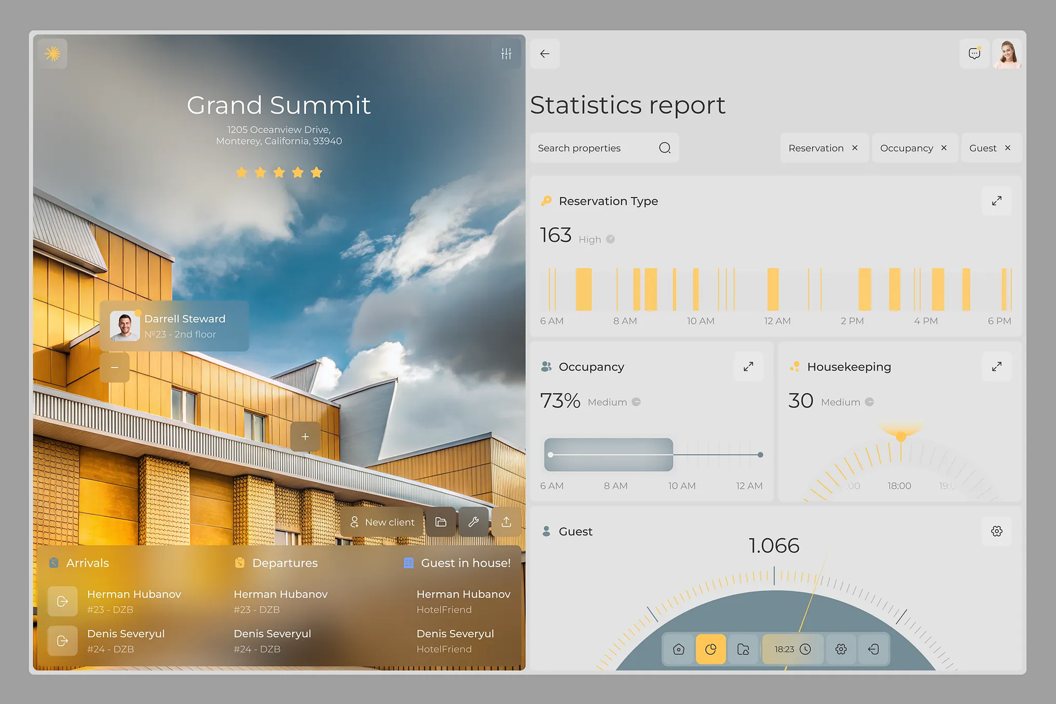Click the Search properties field
The image size is (1056, 704).
click(604, 148)
